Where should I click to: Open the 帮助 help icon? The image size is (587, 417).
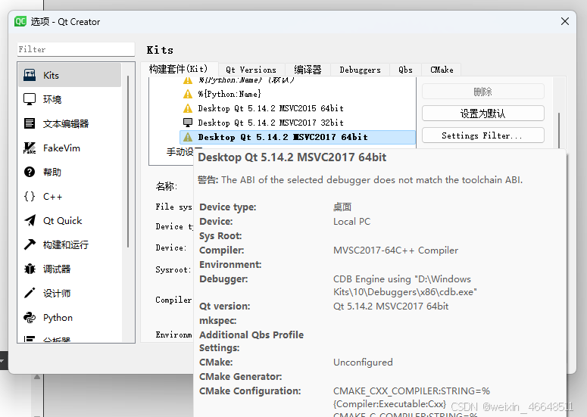pos(30,173)
